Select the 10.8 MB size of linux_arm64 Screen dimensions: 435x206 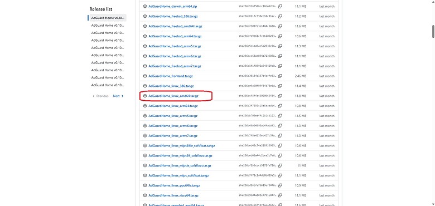(x=301, y=106)
